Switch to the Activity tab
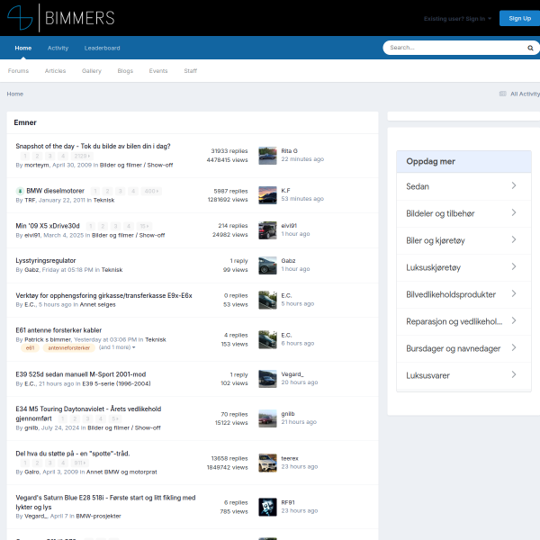This screenshot has width=540, height=540. (x=58, y=49)
